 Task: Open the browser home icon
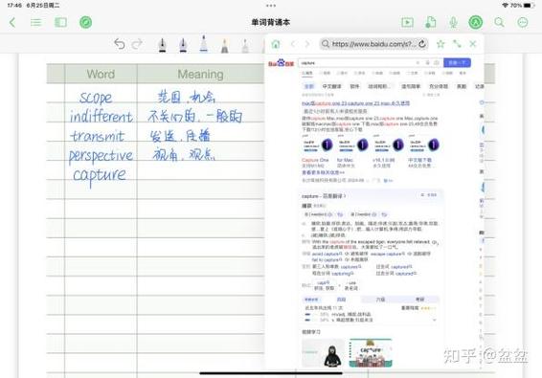[276, 44]
